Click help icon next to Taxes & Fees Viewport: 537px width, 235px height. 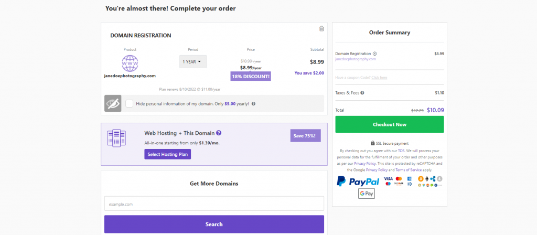point(362,93)
